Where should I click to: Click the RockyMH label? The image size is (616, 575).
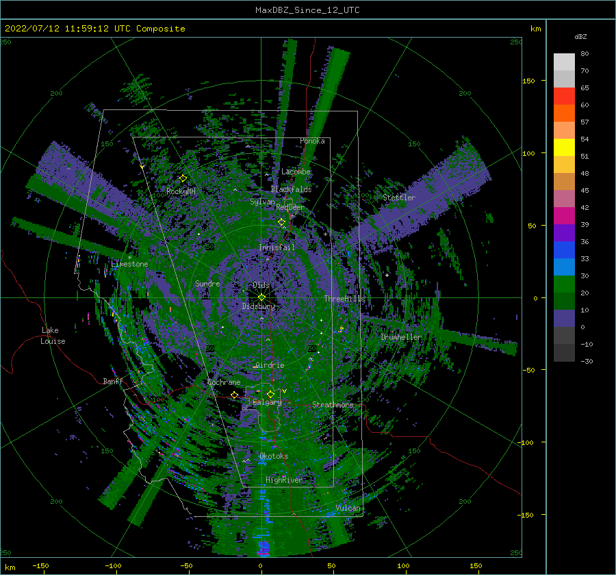point(181,191)
